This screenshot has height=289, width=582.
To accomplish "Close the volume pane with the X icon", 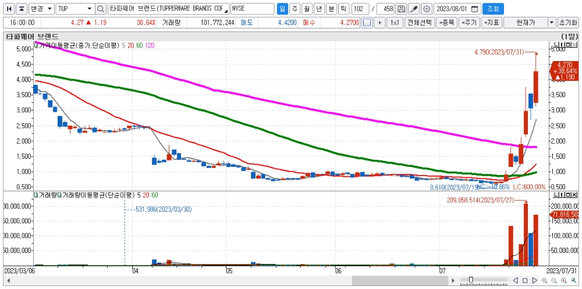I will tap(575, 195).
